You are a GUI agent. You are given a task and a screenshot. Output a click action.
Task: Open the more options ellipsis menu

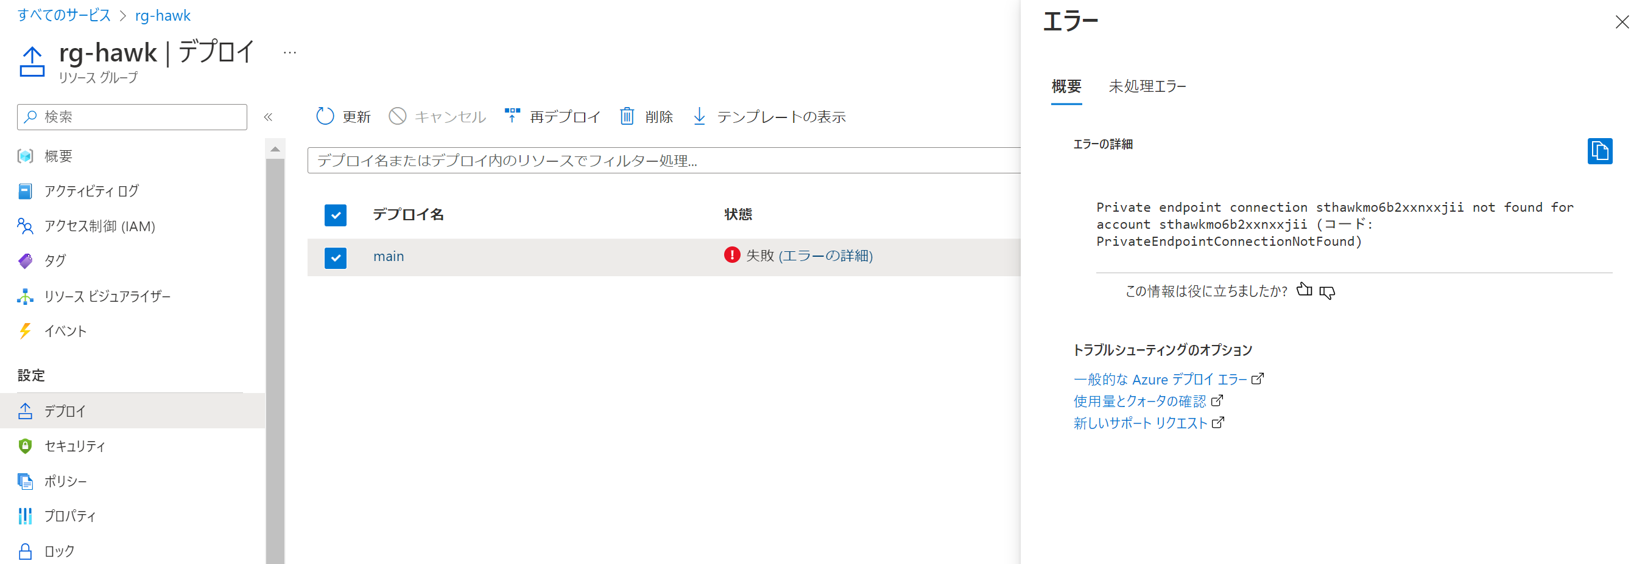(x=290, y=53)
